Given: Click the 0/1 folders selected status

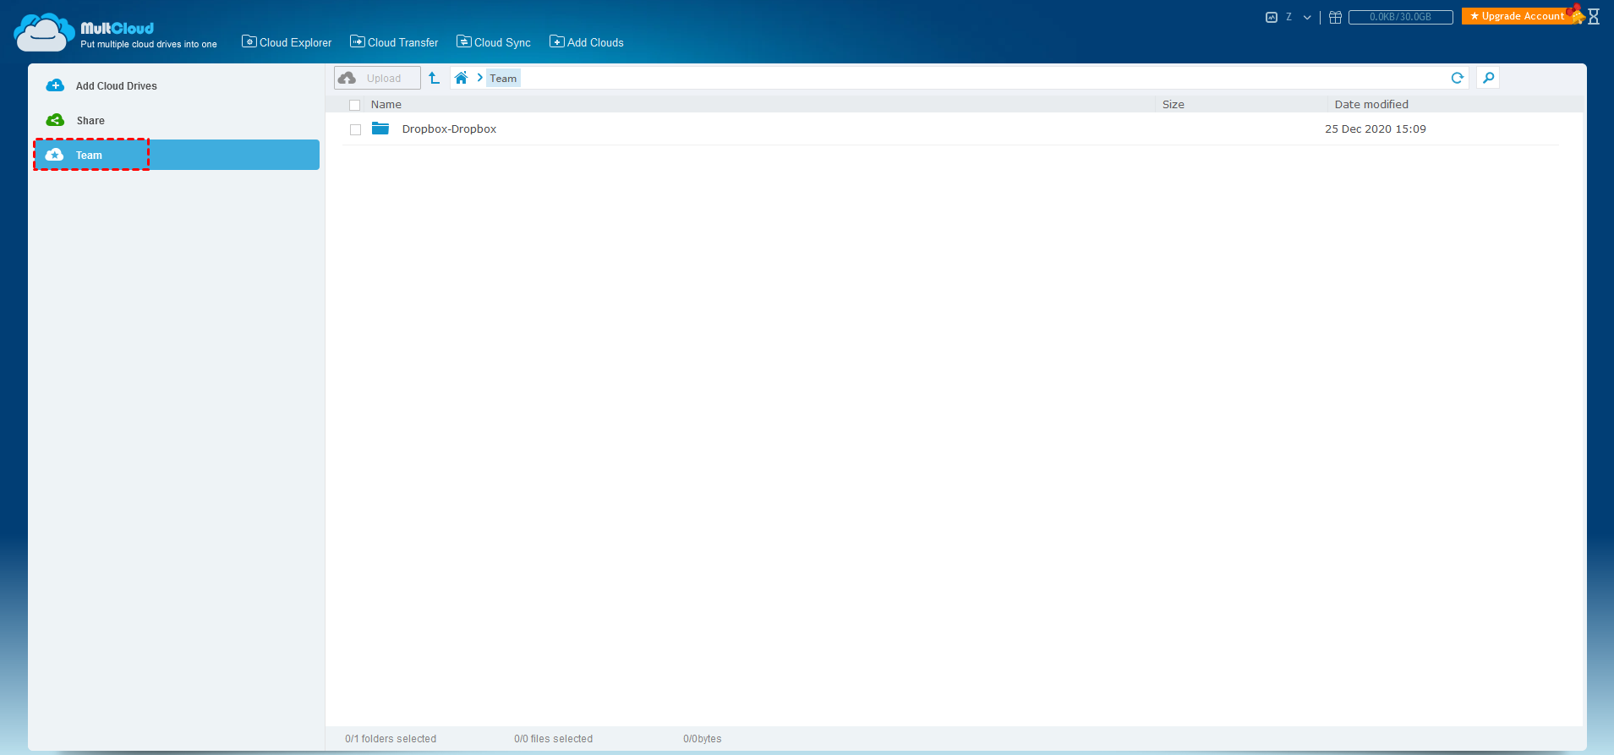Looking at the screenshot, I should pyautogui.click(x=391, y=739).
